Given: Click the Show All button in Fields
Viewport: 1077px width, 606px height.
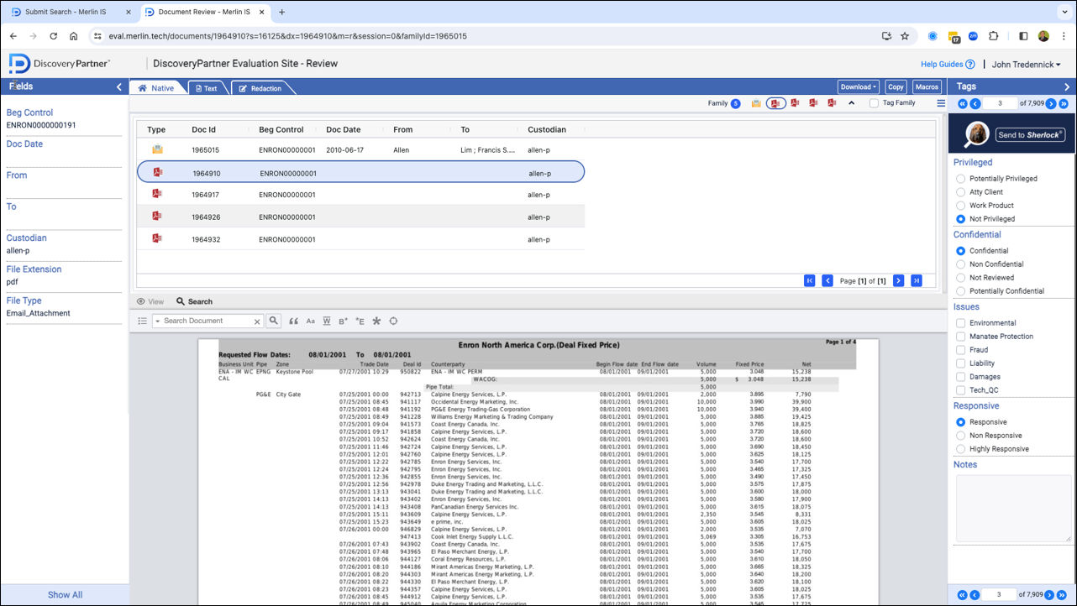Looking at the screenshot, I should point(65,595).
